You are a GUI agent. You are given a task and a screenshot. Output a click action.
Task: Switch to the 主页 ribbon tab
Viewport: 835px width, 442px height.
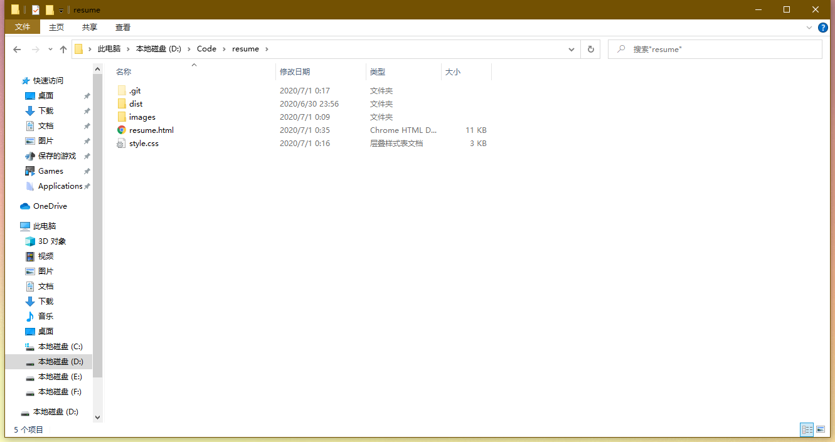[x=56, y=27]
